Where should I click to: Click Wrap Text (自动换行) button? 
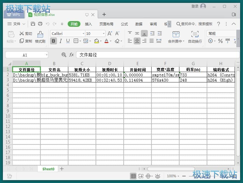[195, 37]
